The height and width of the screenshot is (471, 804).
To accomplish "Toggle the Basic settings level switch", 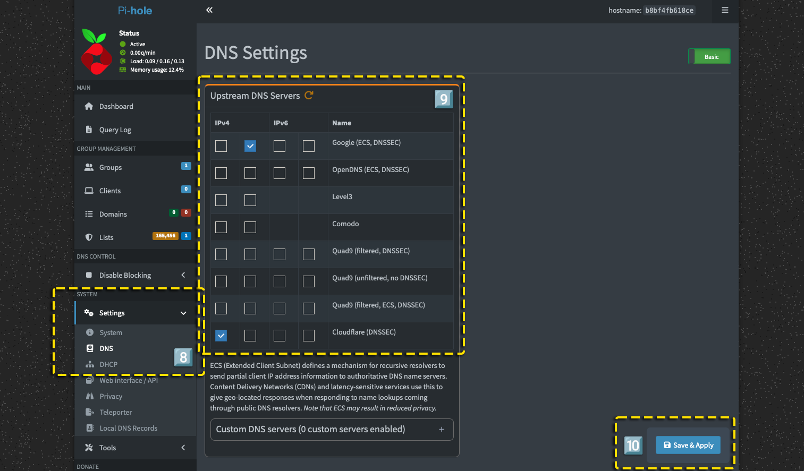I will point(709,57).
